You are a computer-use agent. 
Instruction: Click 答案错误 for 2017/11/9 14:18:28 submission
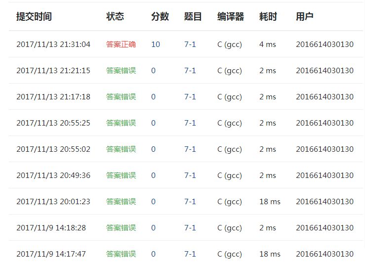[121, 228]
